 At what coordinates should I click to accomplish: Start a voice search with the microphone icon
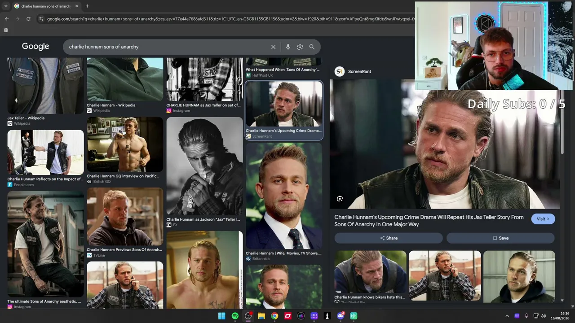tap(288, 47)
